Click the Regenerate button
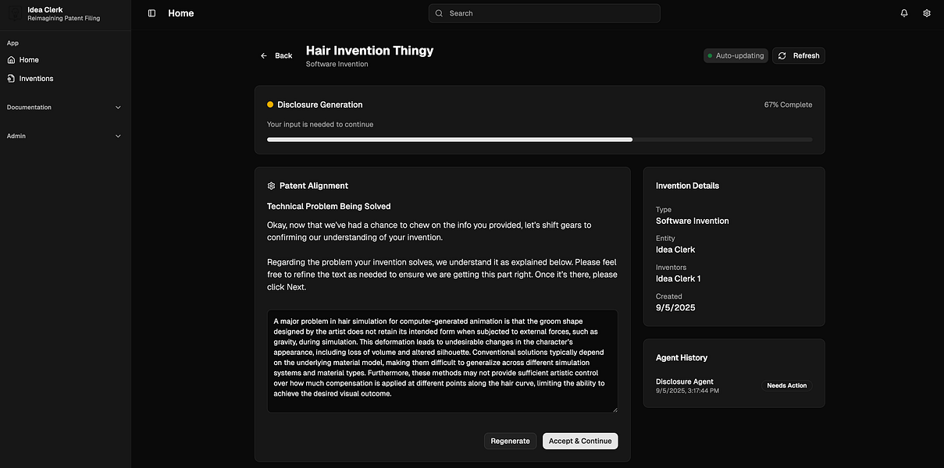This screenshot has width=944, height=468. (511, 441)
